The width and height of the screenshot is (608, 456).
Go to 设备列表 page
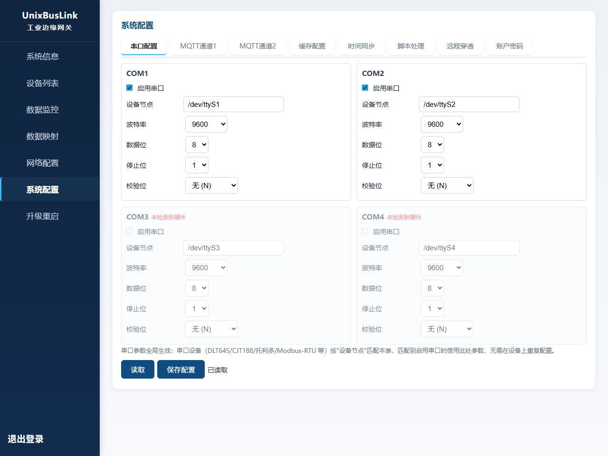[x=50, y=83]
